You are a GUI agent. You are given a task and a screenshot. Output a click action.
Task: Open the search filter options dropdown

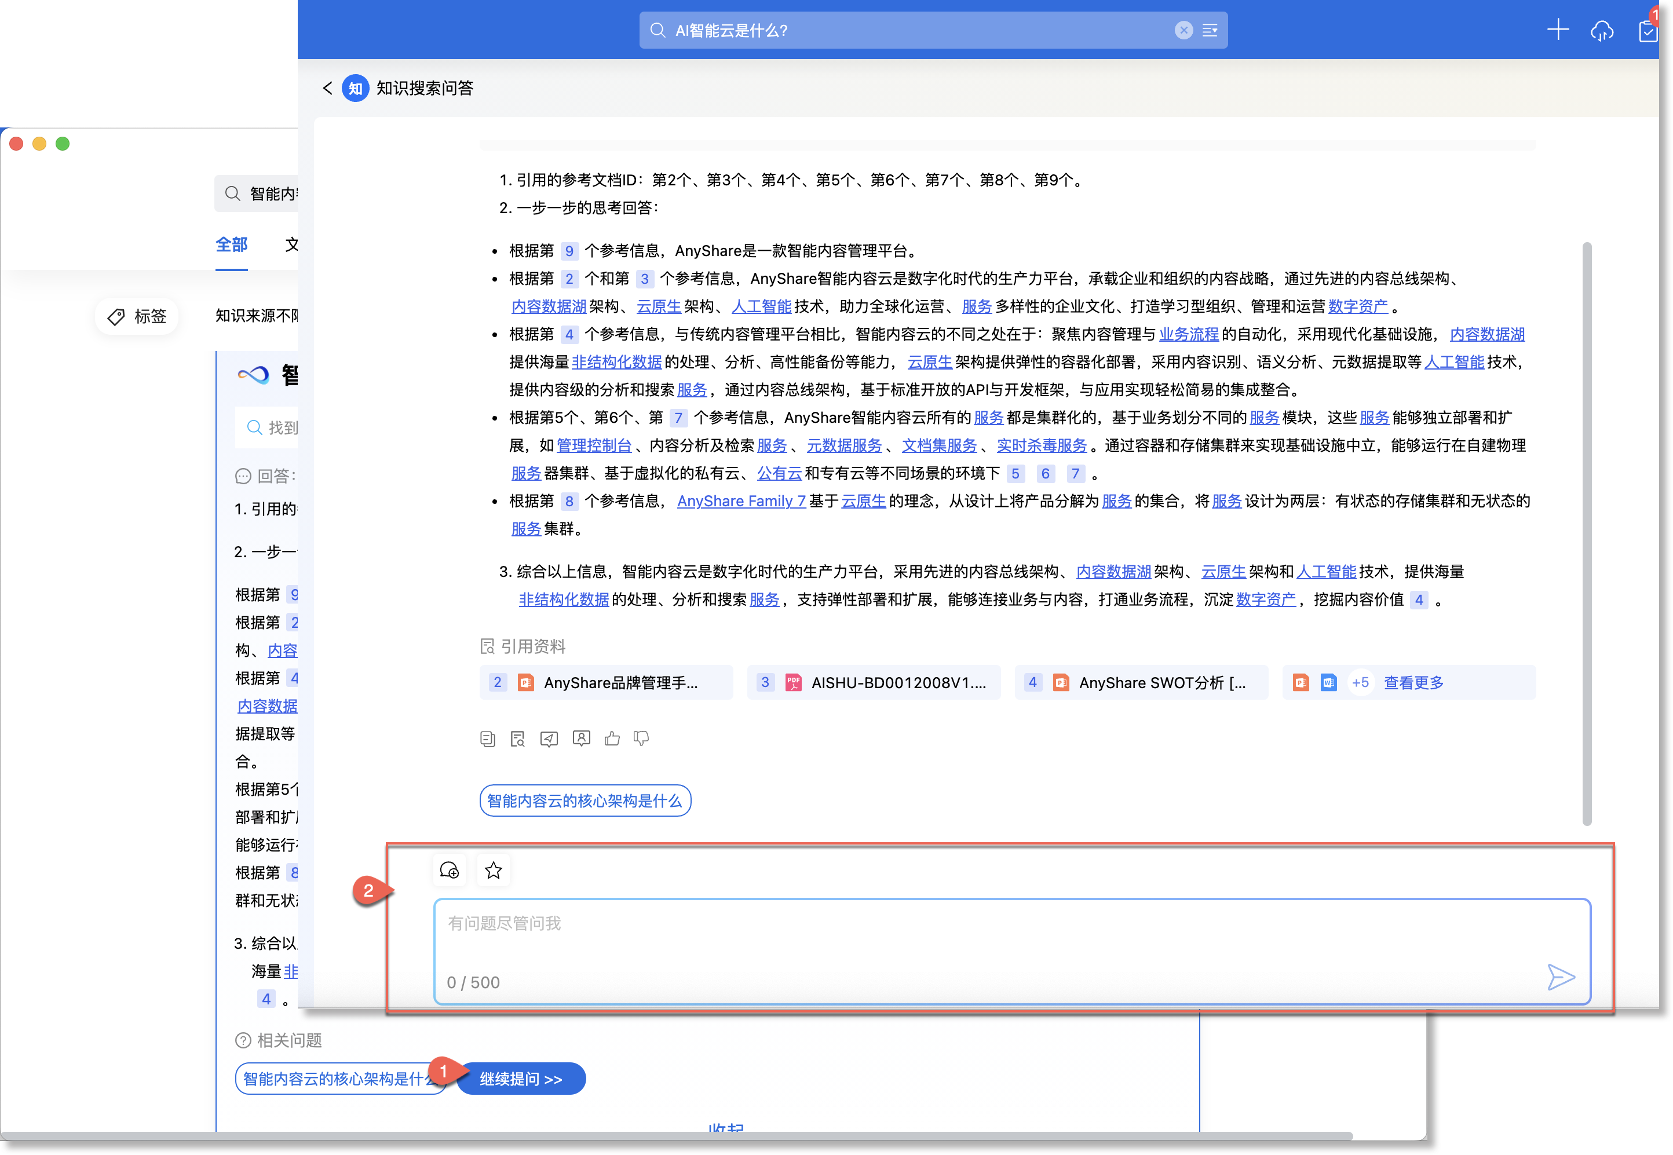click(1210, 30)
